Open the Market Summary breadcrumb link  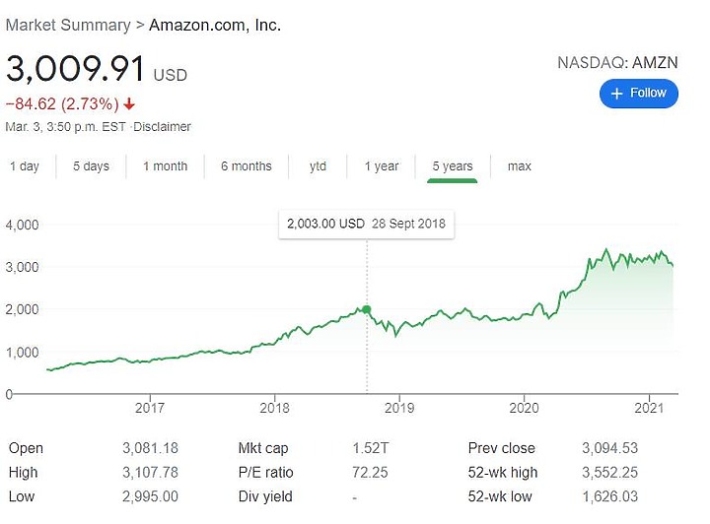(68, 26)
